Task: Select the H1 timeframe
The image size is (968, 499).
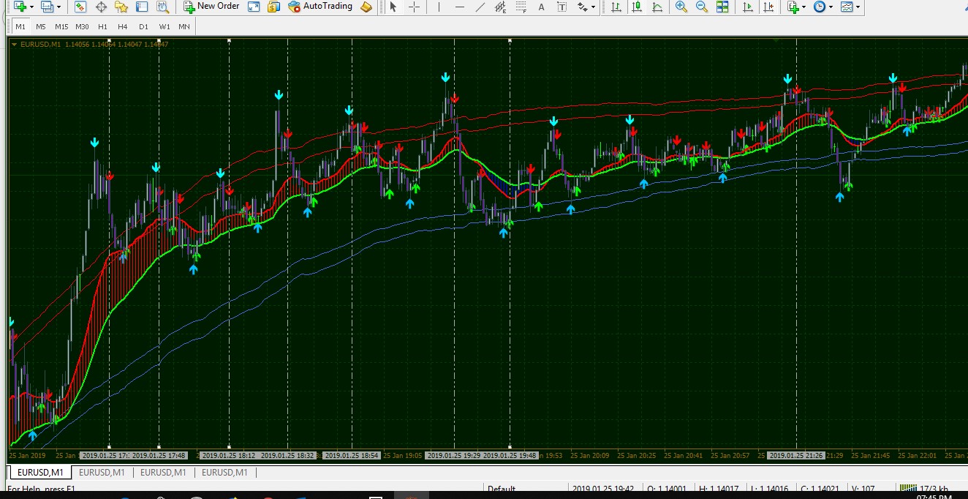Action: pyautogui.click(x=102, y=26)
